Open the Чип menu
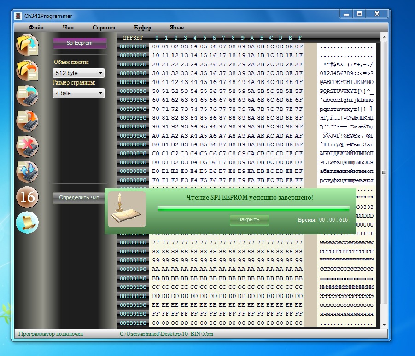Viewport: 415px width, 356px height. (x=68, y=28)
